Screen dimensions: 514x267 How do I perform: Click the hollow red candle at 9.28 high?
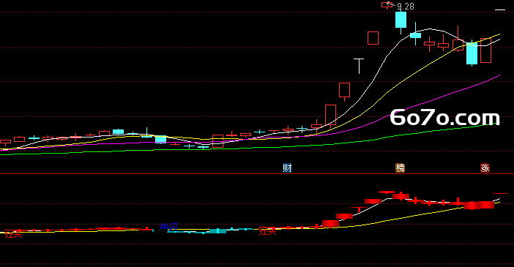click(386, 5)
